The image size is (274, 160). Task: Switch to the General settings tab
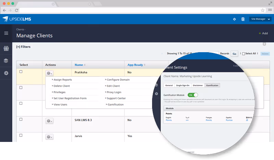click(169, 85)
